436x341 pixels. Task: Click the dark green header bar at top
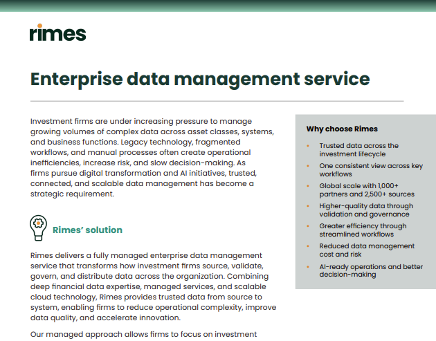(218, 6)
